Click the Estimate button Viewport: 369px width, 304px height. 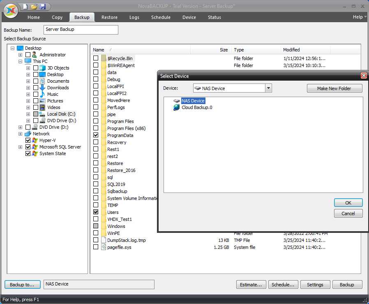coord(251,284)
